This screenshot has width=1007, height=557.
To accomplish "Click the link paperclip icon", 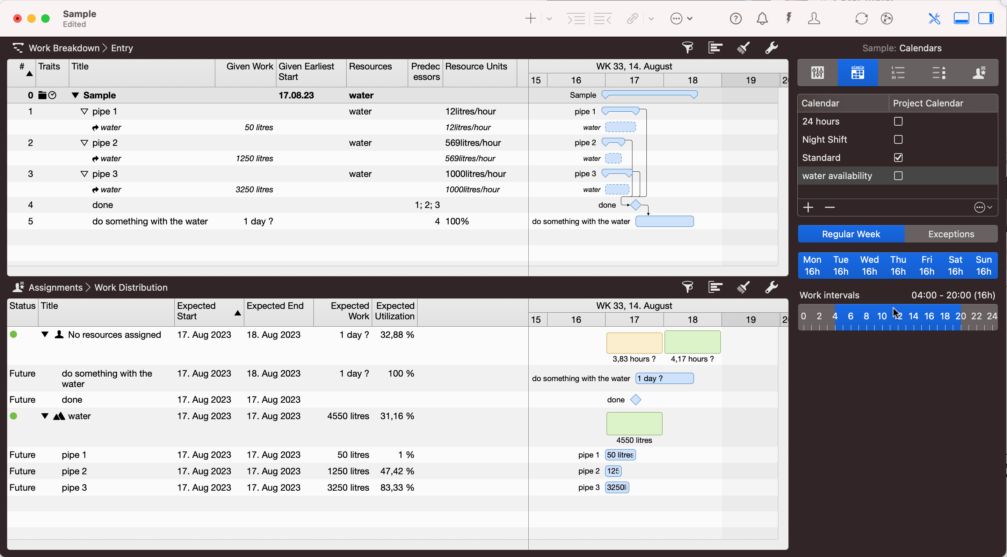I will [632, 18].
